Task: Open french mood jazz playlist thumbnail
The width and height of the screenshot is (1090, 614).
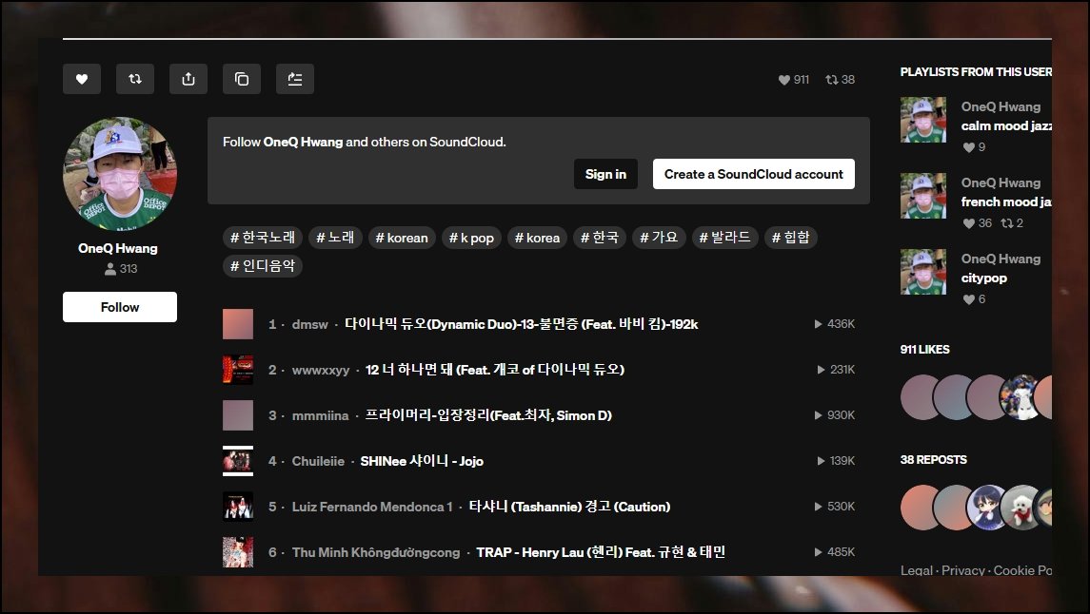Action: (x=923, y=196)
